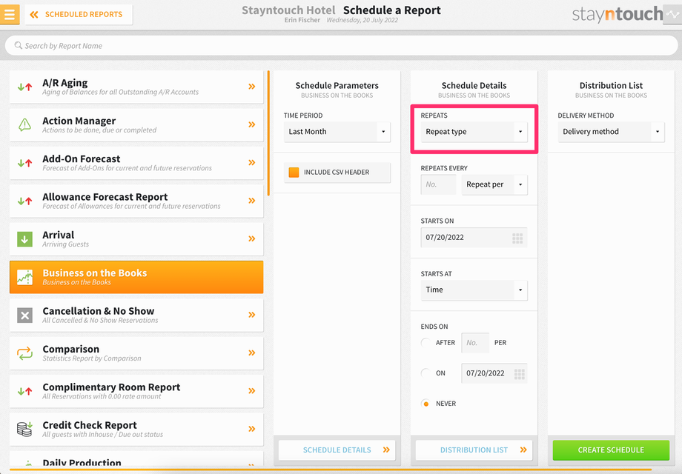Screen dimensions: 682x474
Task: Click the Cancellation & No Show chevron
Action: 252,315
